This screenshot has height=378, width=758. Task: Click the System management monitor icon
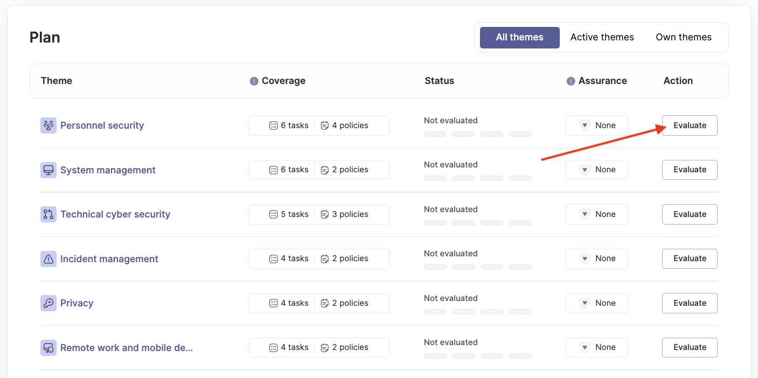pyautogui.click(x=48, y=170)
